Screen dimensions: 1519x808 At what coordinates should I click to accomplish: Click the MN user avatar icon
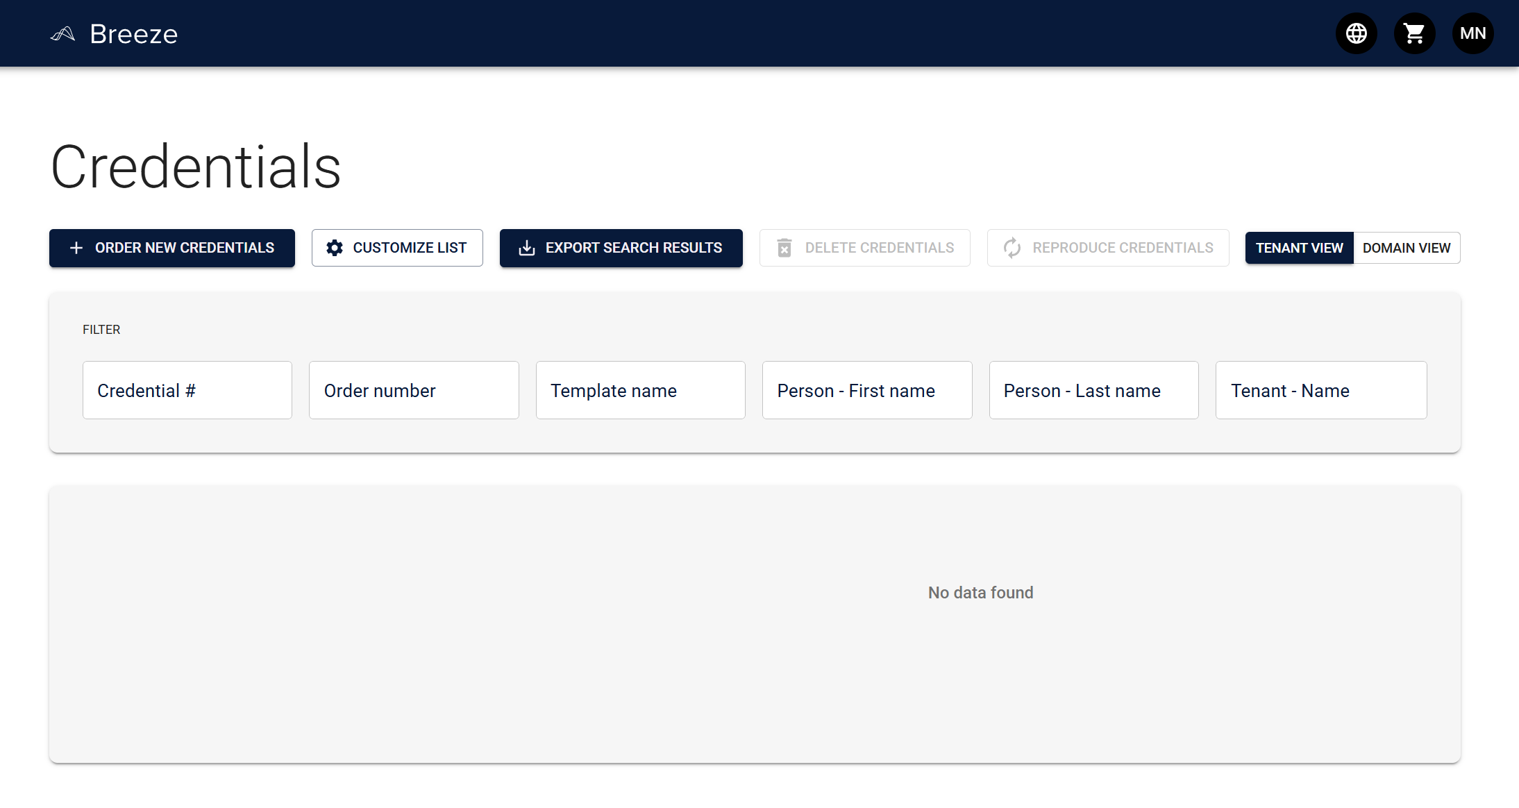(x=1472, y=33)
